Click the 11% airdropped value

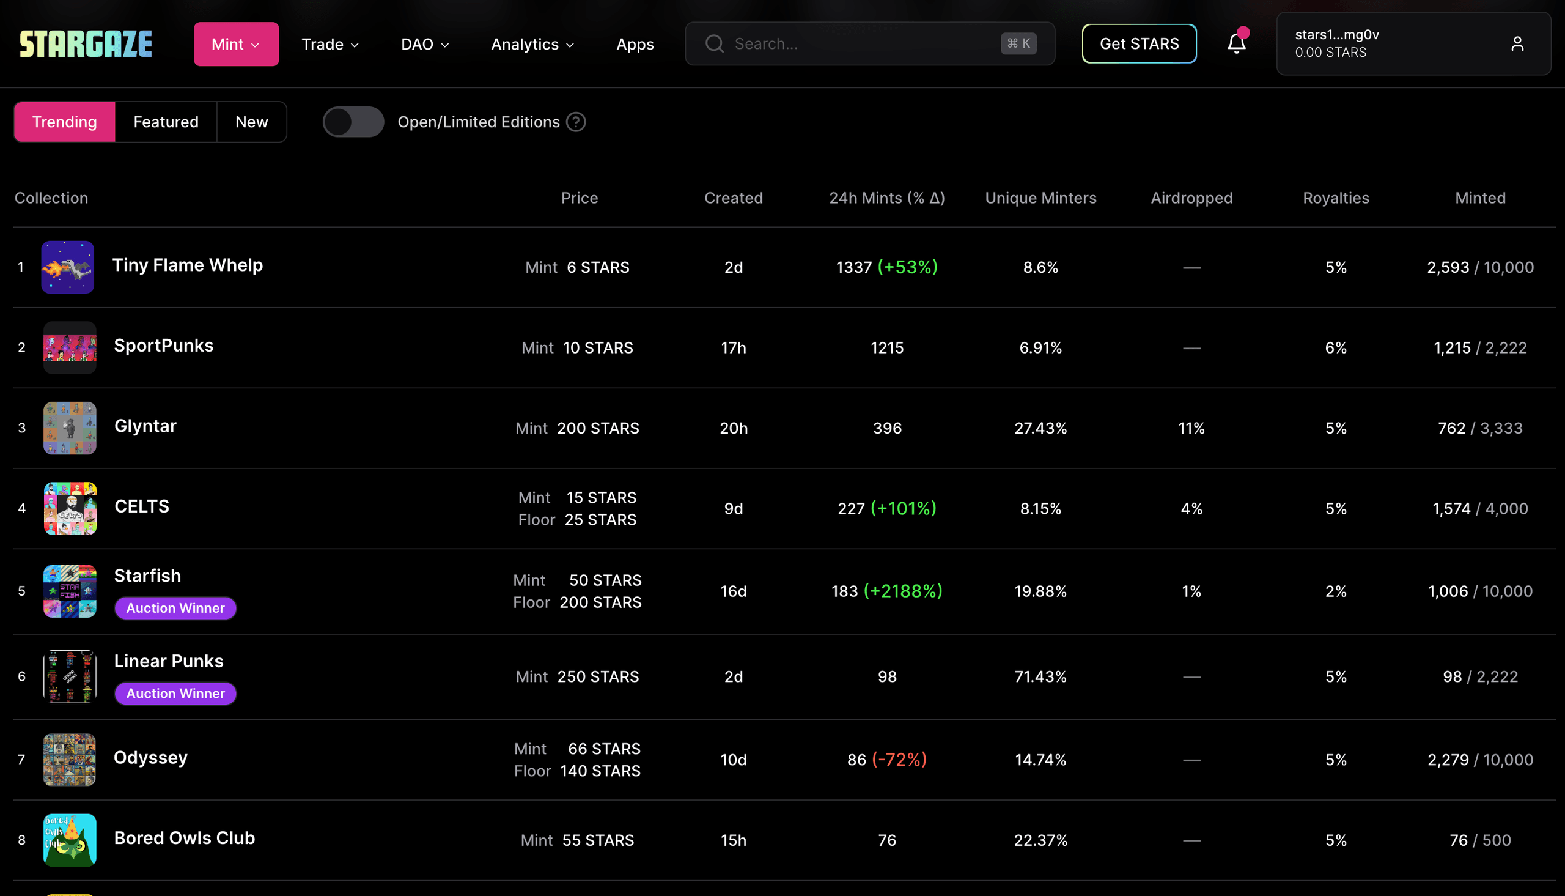click(x=1191, y=428)
